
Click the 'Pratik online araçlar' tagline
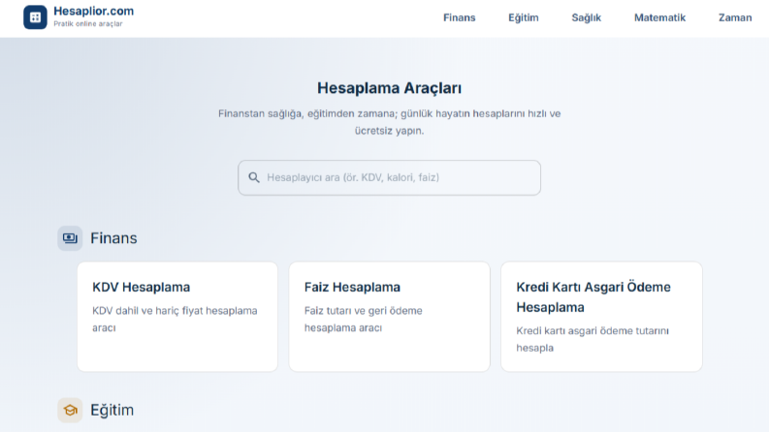tap(88, 24)
